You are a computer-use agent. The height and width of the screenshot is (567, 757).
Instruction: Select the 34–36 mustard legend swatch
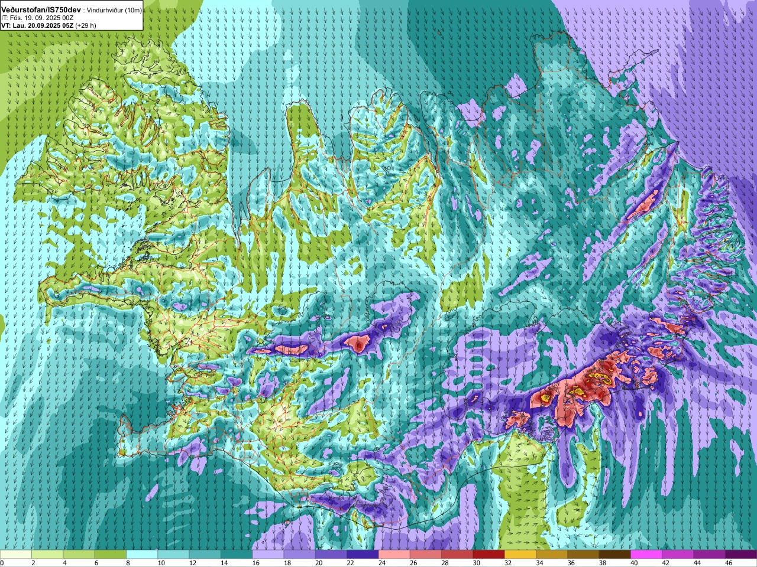point(552,555)
